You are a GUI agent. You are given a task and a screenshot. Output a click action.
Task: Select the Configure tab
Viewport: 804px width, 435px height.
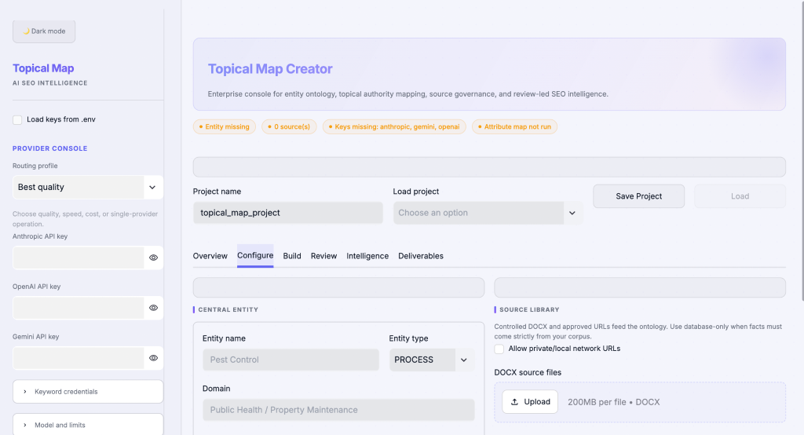255,255
